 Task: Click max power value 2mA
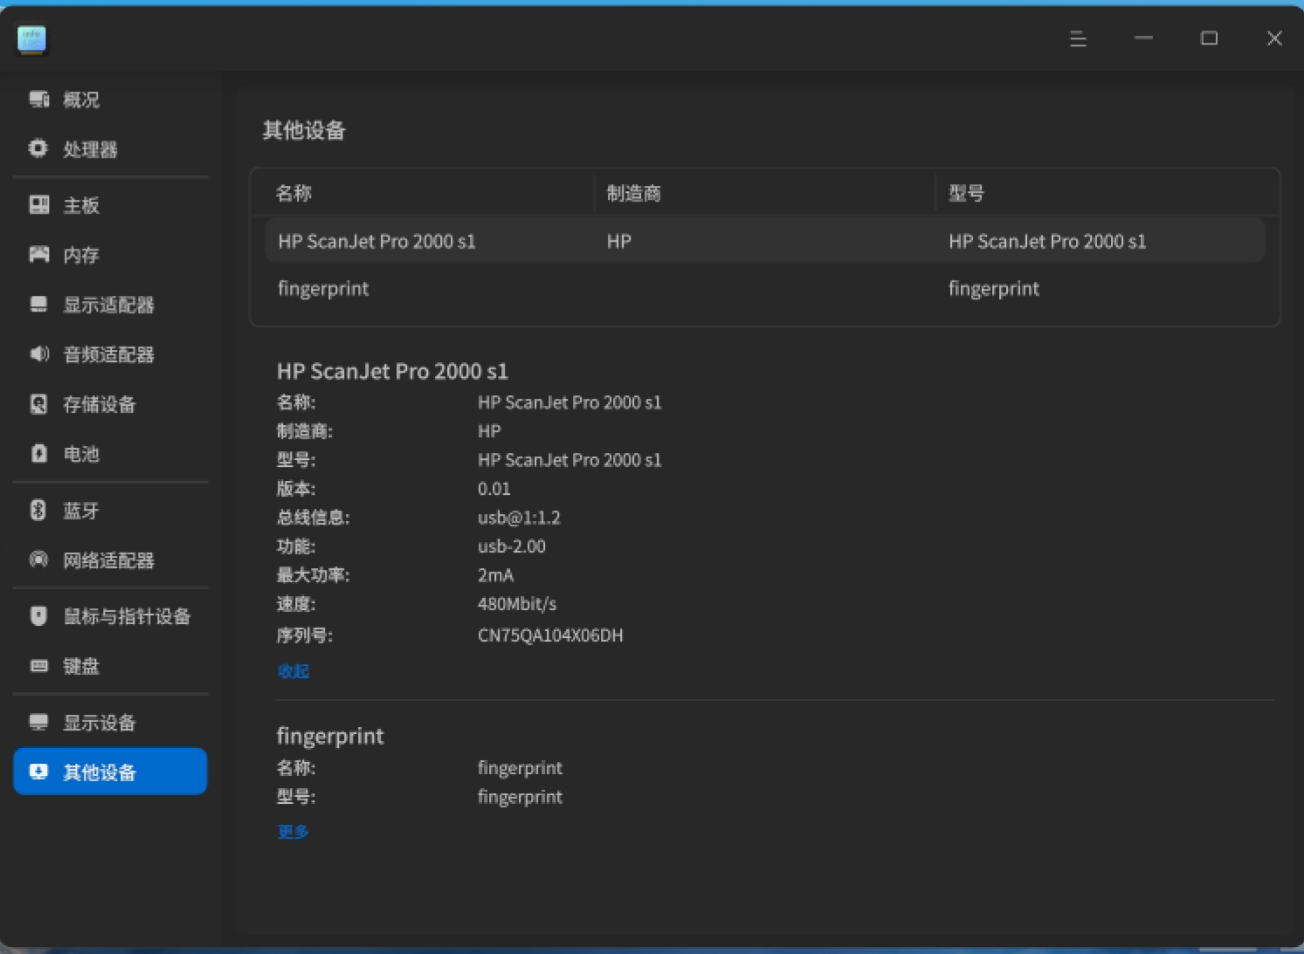(x=495, y=575)
